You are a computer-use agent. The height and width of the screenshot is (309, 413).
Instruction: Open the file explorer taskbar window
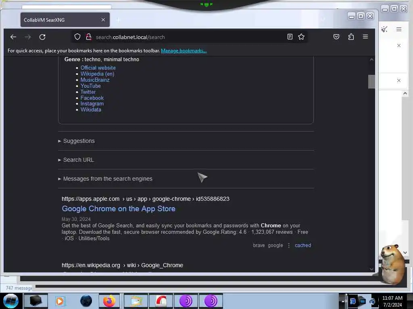click(x=136, y=301)
